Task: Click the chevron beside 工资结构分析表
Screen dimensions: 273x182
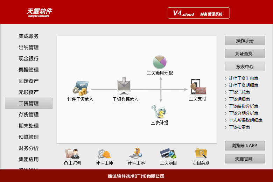Action: (226, 106)
